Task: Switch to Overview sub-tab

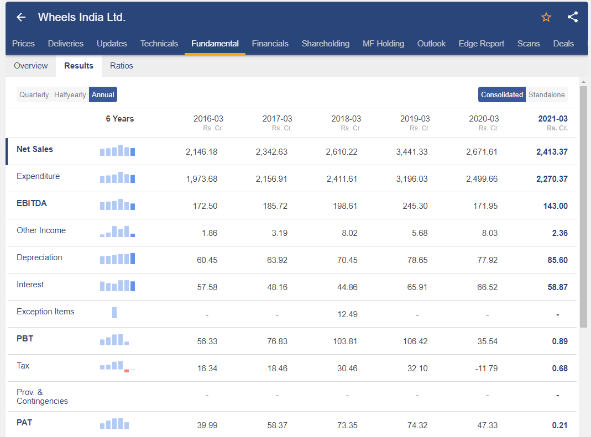Action: (31, 66)
